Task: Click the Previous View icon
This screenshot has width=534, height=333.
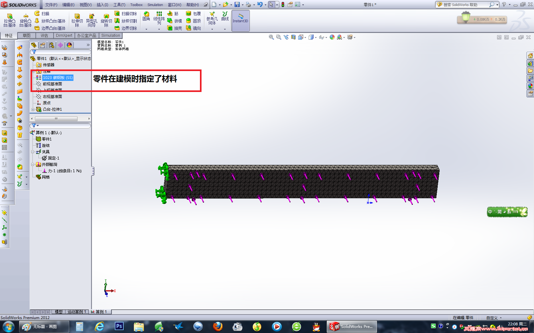Action: point(286,37)
